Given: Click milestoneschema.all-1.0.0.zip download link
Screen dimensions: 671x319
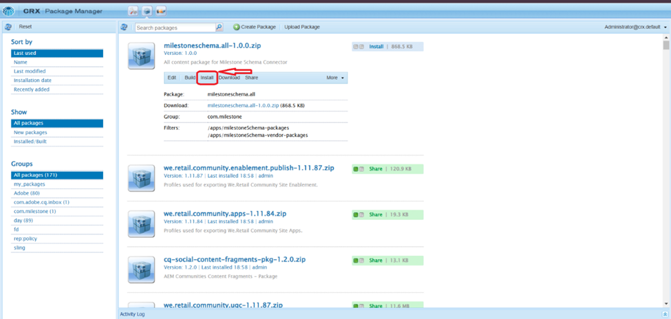Looking at the screenshot, I should click(243, 105).
